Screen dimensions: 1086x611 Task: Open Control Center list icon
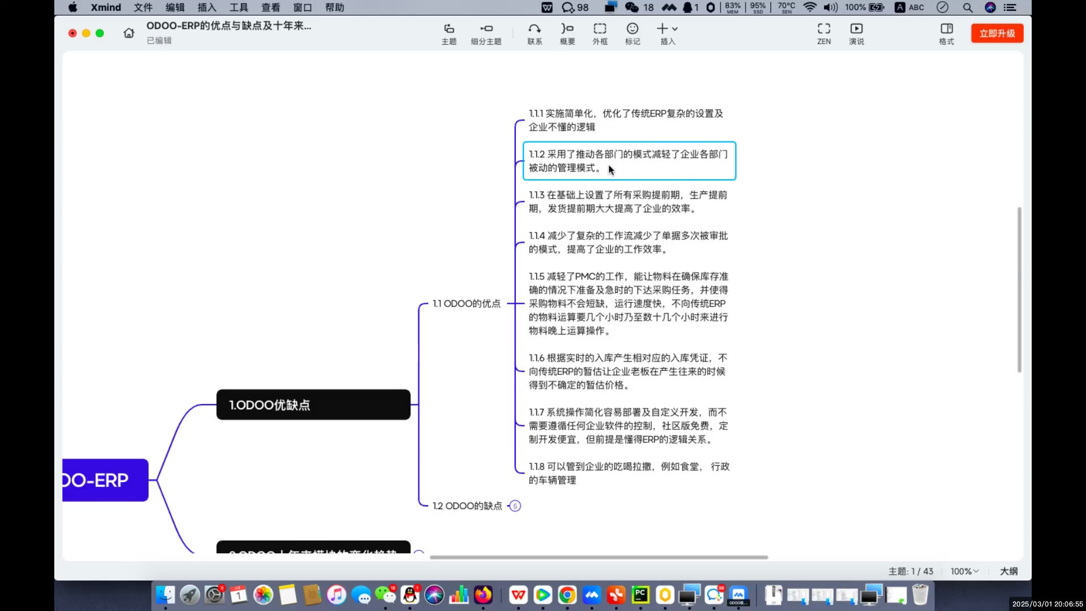point(1010,7)
